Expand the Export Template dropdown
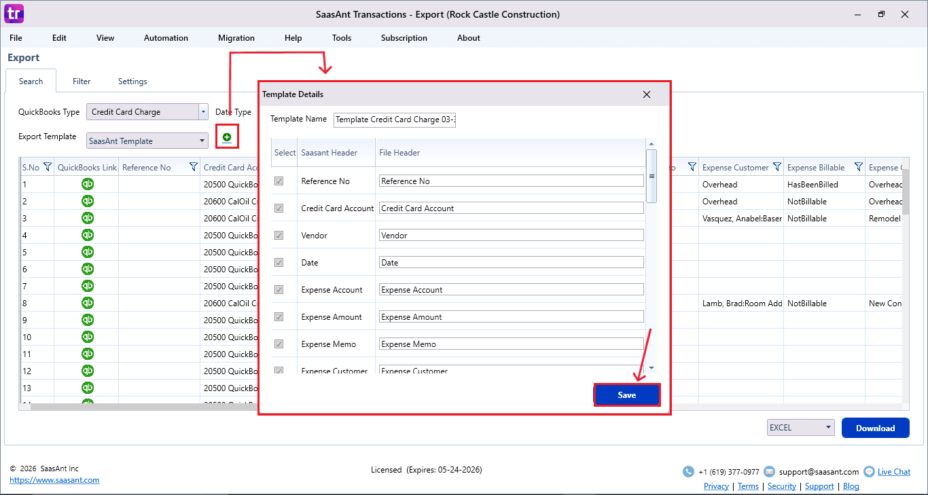This screenshot has width=928, height=495. 202,141
